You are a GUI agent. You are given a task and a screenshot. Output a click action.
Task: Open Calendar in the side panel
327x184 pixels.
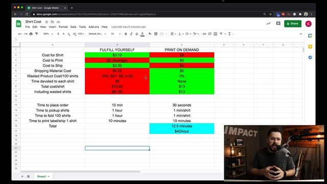point(310,36)
